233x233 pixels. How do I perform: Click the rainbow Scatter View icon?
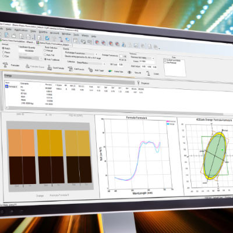110,71
